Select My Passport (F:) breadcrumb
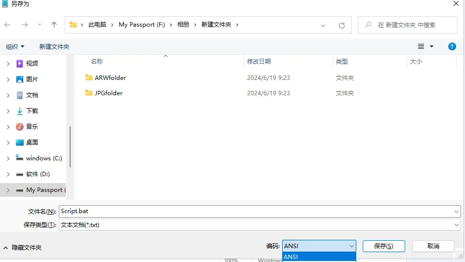This screenshot has width=465, height=262. pyautogui.click(x=142, y=25)
